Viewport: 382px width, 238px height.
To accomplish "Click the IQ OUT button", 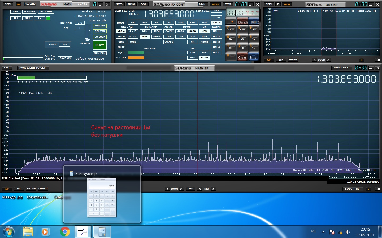I will pos(216,17).
